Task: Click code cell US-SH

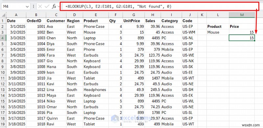Action: [190, 90]
